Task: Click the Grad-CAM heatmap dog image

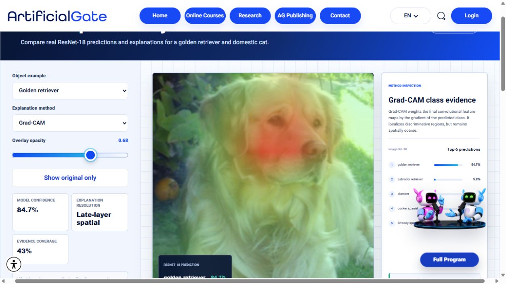Action: [x=263, y=175]
